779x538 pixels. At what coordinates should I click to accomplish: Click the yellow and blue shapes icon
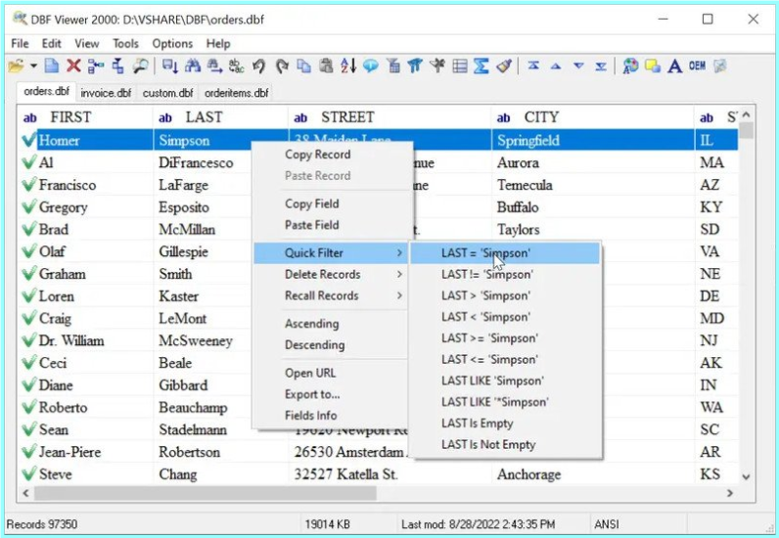point(653,66)
